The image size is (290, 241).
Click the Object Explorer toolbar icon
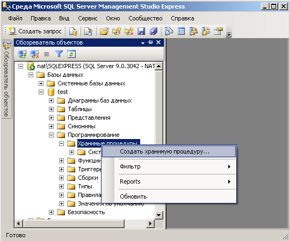click(x=193, y=31)
